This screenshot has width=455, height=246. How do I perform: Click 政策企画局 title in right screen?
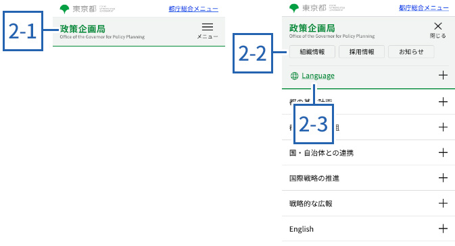(312, 28)
